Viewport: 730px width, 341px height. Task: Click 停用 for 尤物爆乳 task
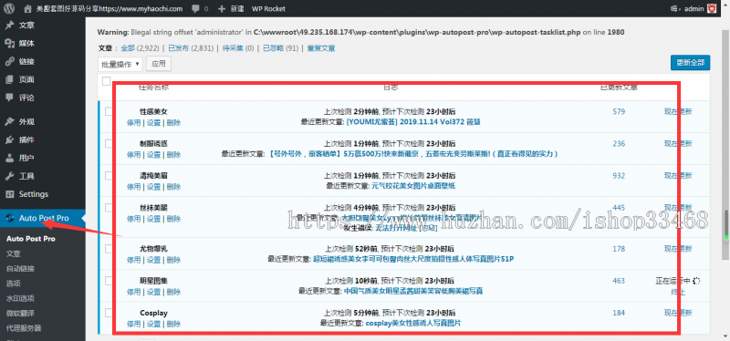click(133, 260)
